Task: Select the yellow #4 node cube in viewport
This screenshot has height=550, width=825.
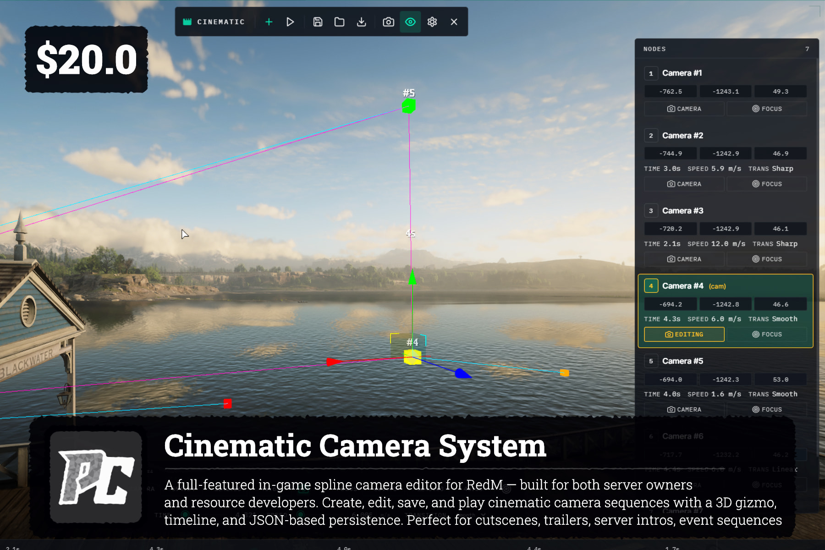Action: point(412,357)
